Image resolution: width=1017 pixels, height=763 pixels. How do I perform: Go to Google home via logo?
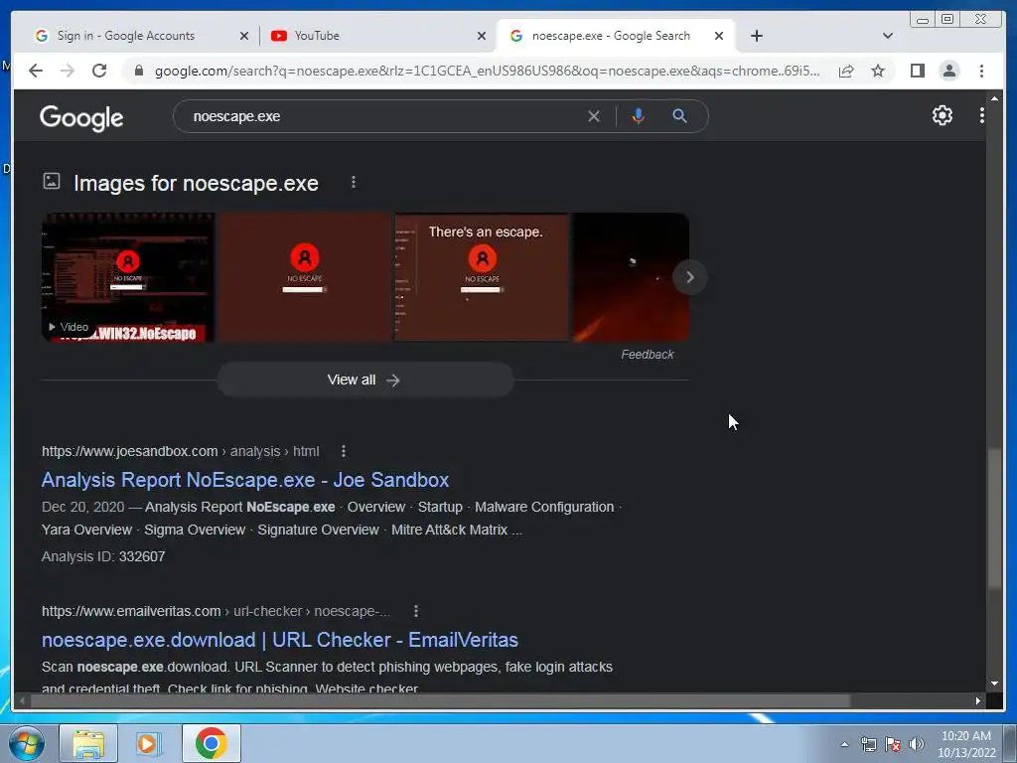coord(81,117)
